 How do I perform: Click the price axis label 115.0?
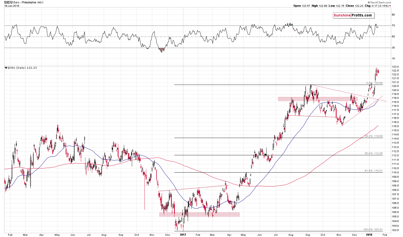395,130
